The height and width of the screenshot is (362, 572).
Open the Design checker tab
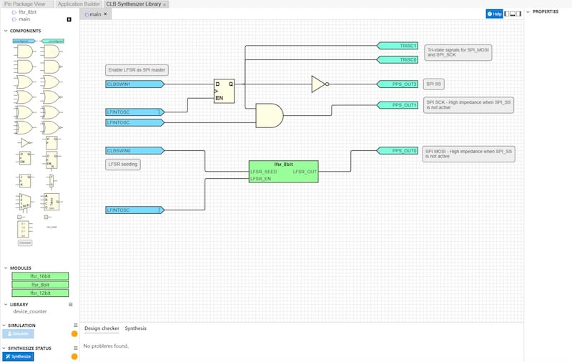pos(102,328)
